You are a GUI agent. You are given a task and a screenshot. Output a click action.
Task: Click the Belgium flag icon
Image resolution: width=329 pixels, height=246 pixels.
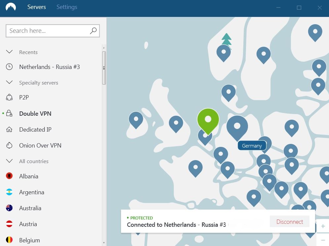pos(9,240)
